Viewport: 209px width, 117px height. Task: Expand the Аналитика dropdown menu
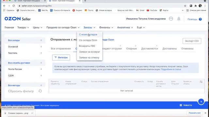click(x=125, y=27)
